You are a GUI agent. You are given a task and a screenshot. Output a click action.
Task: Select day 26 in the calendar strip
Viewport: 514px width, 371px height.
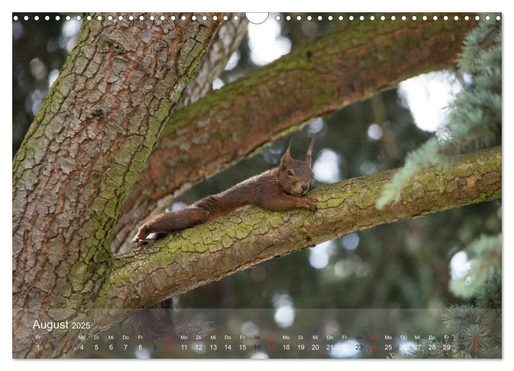coord(403,347)
